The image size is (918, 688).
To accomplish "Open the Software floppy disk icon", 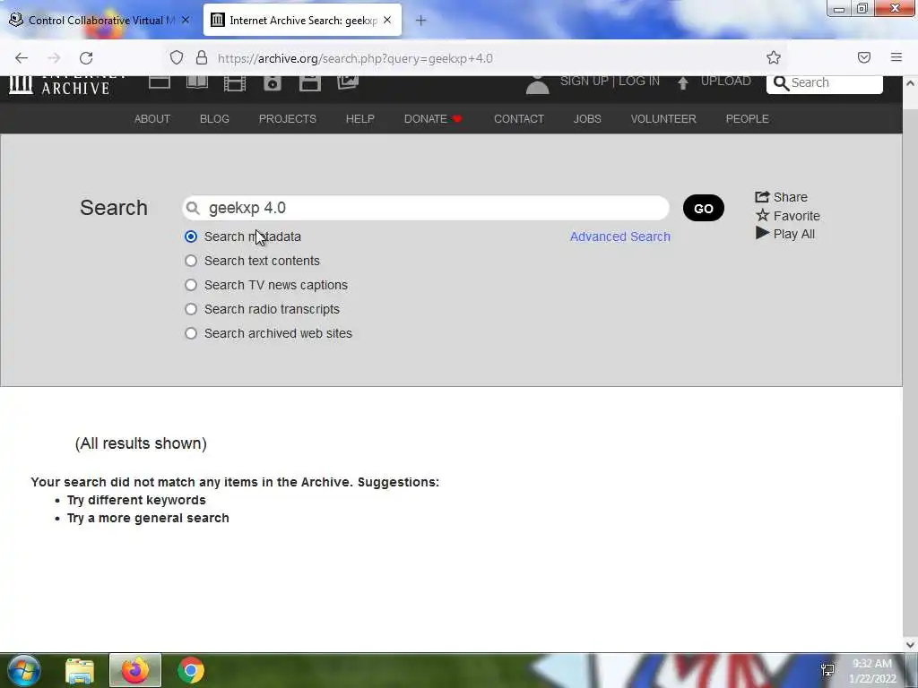I will [x=309, y=83].
